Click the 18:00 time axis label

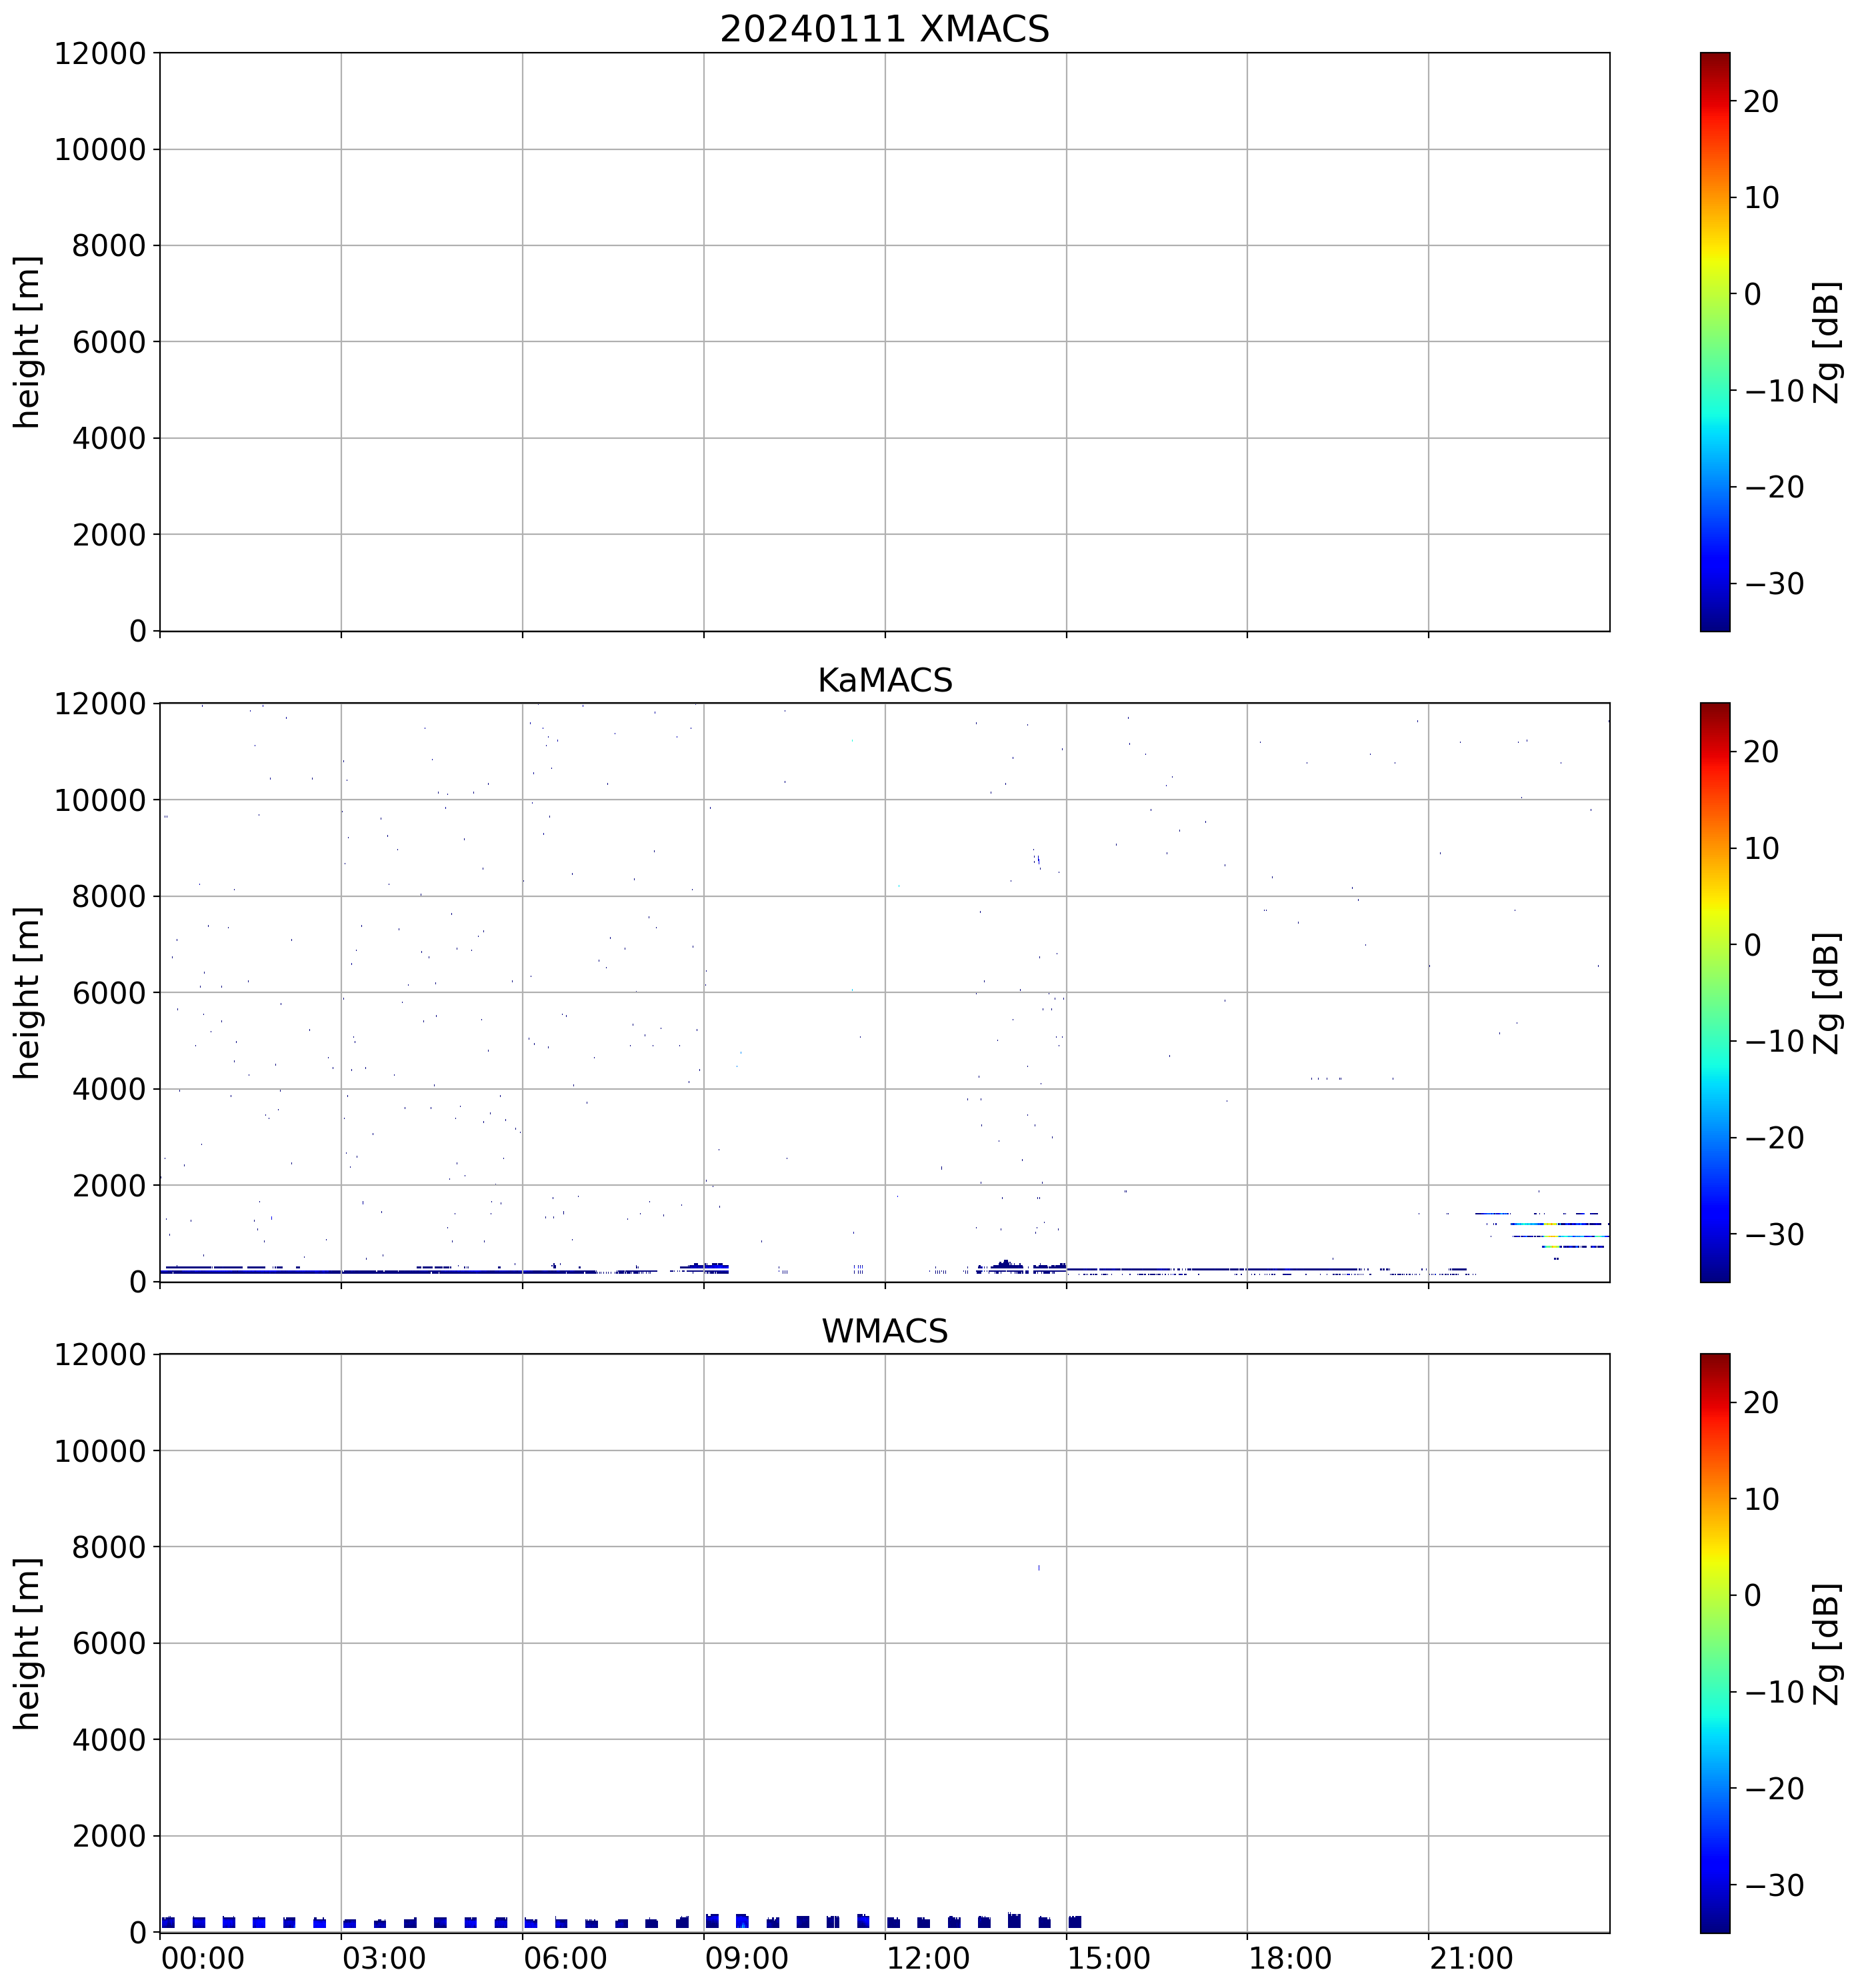pyautogui.click(x=1289, y=1958)
